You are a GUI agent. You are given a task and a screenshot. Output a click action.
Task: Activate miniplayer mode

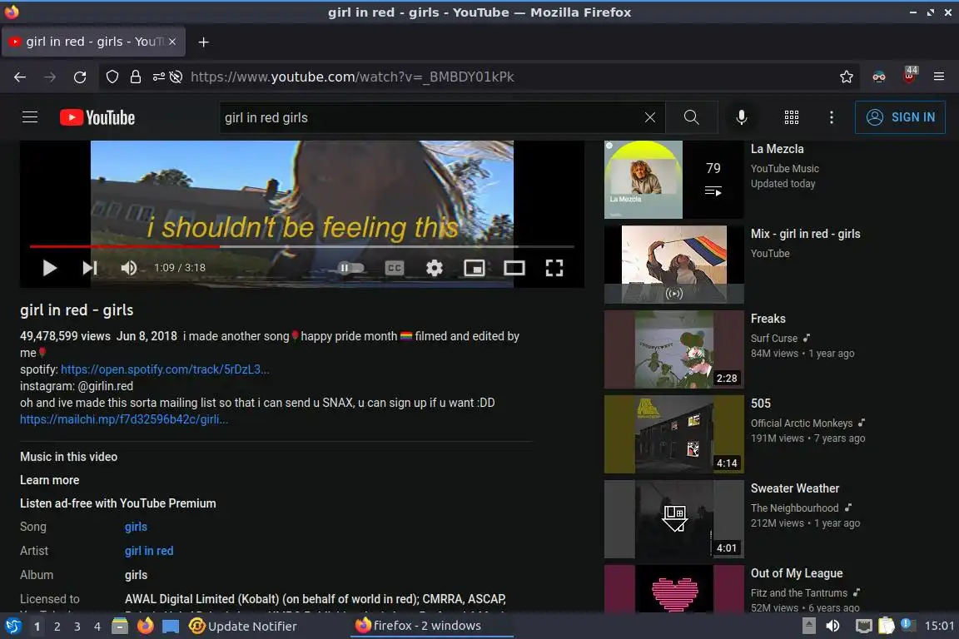pos(474,268)
